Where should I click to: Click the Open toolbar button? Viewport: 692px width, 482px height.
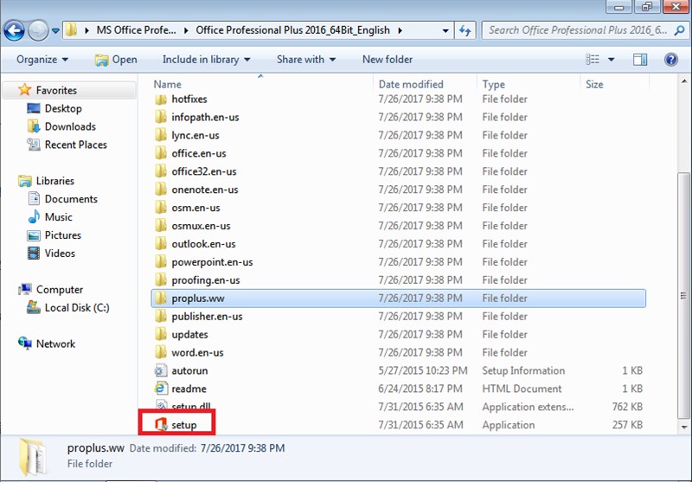tap(116, 60)
